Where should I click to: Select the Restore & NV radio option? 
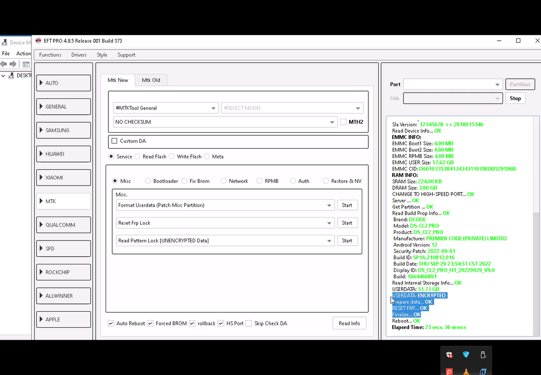pyautogui.click(x=326, y=181)
